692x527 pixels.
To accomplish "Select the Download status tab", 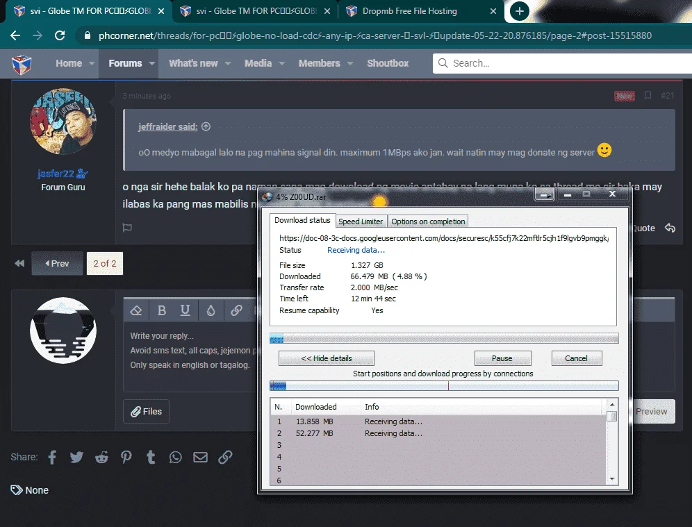I will click(x=302, y=220).
